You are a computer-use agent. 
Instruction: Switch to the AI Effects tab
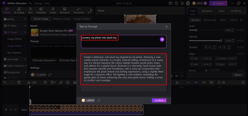pyautogui.click(x=236, y=11)
